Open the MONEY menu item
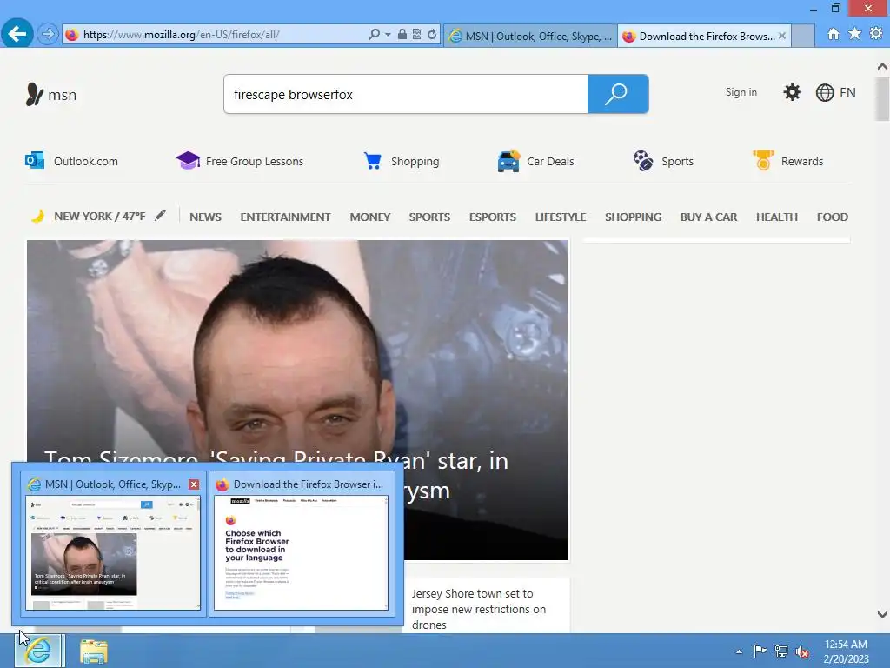The height and width of the screenshot is (668, 890). pos(370,217)
